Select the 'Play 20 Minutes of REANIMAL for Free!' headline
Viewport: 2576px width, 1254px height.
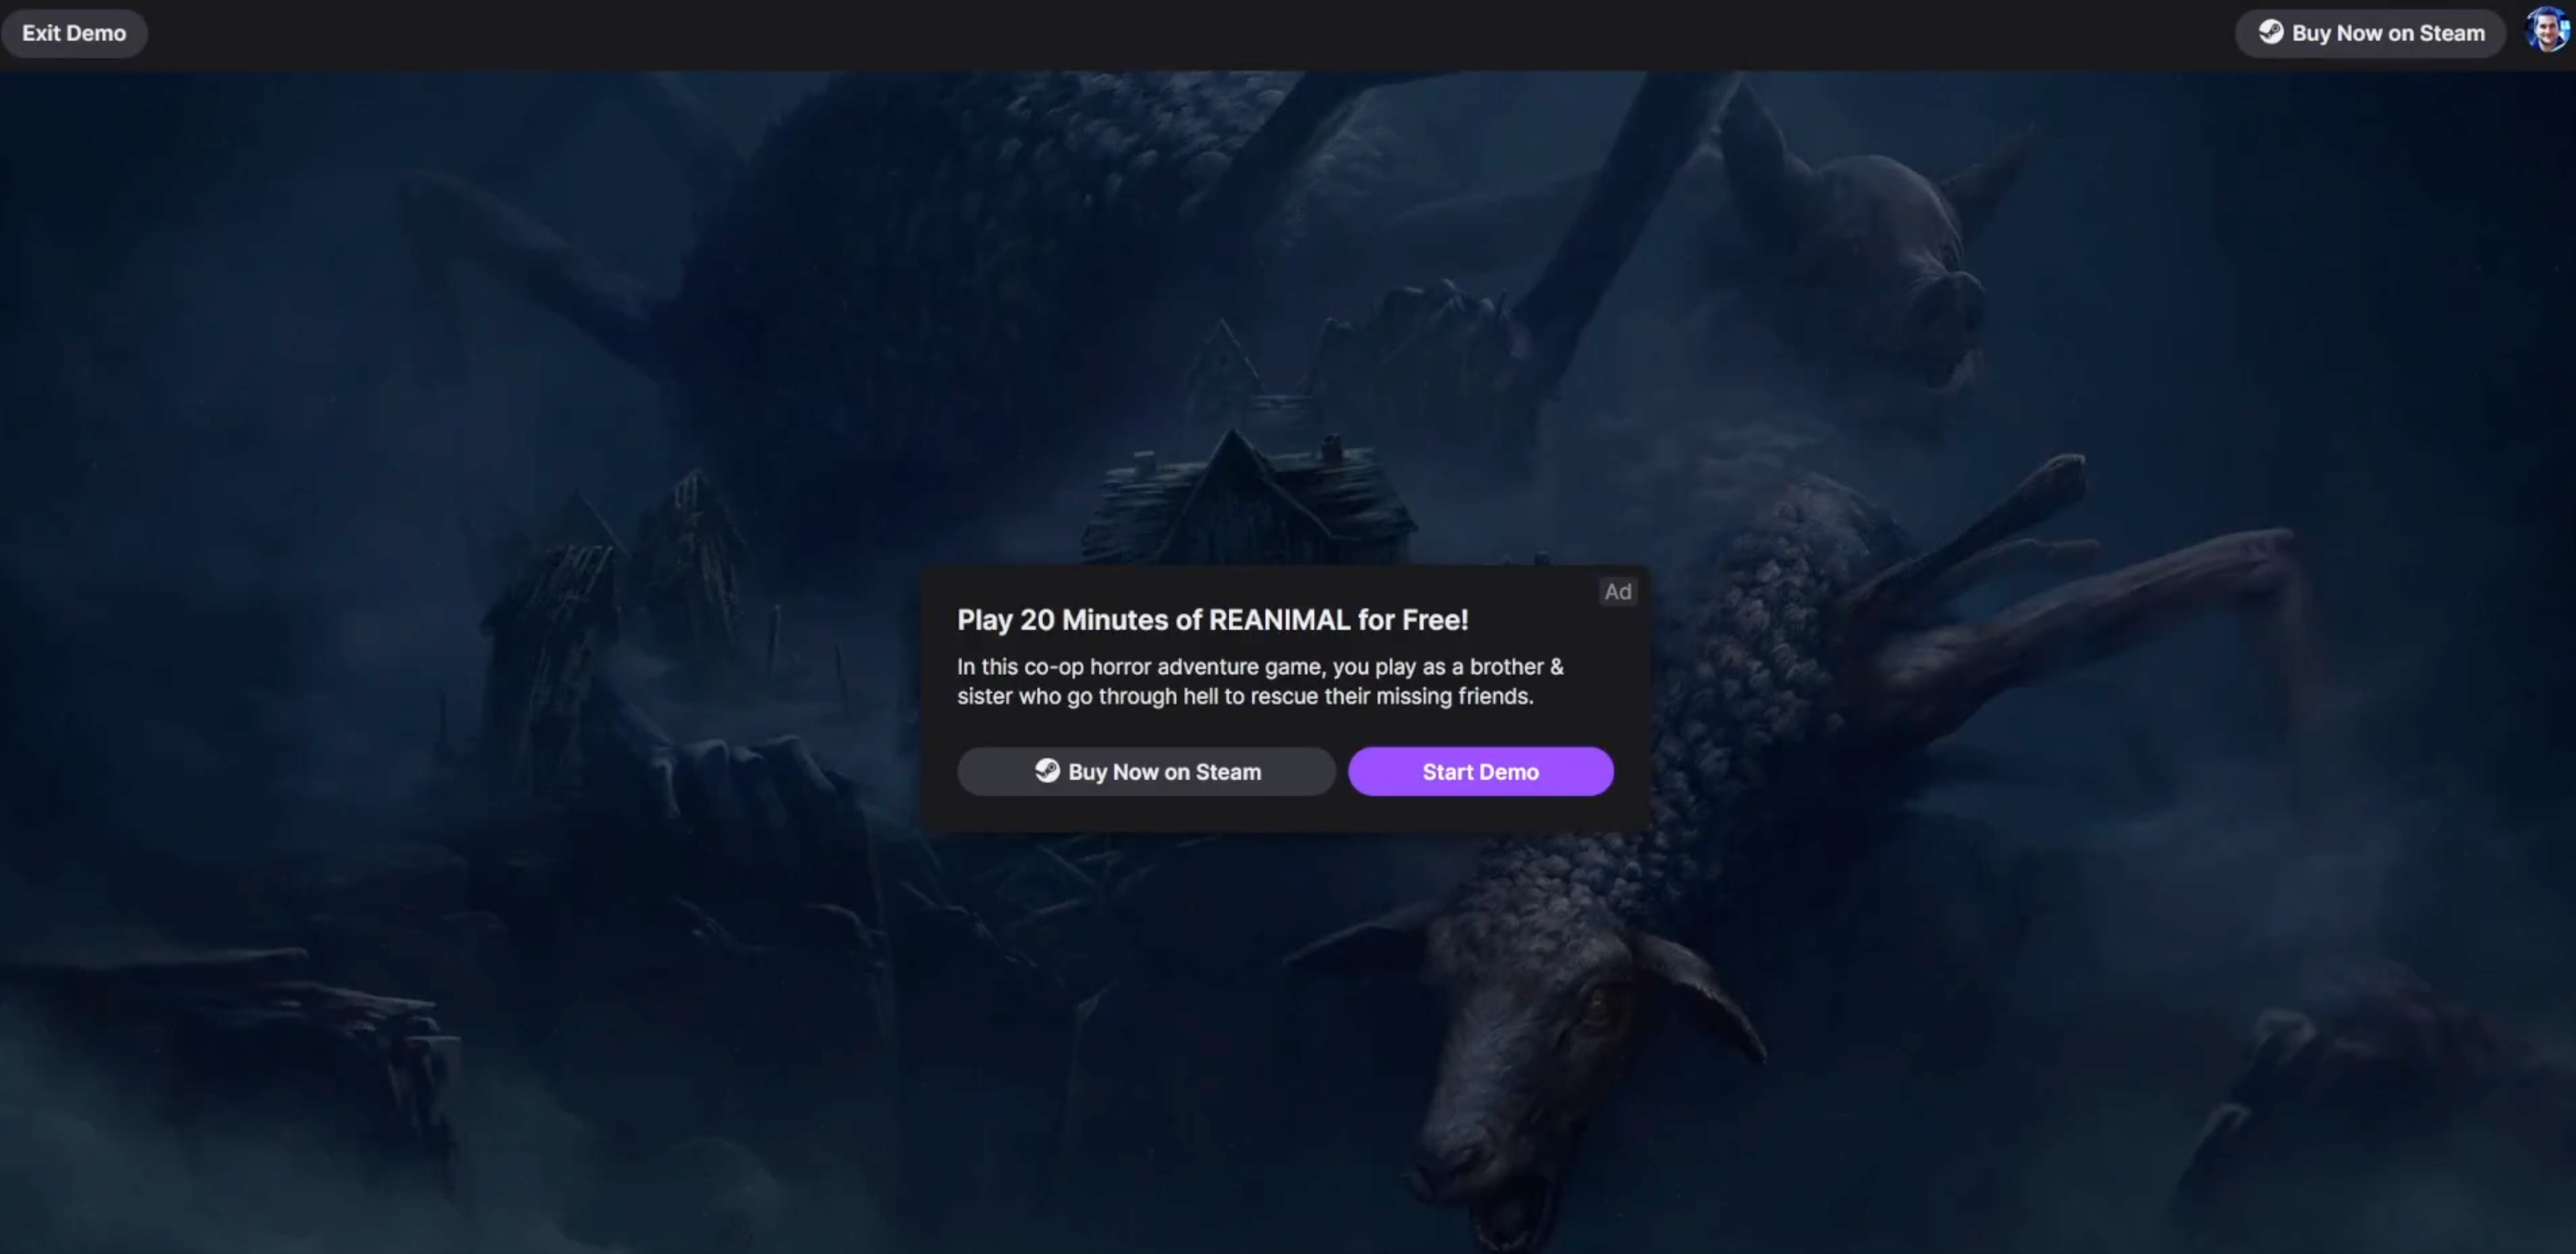click(x=1212, y=621)
